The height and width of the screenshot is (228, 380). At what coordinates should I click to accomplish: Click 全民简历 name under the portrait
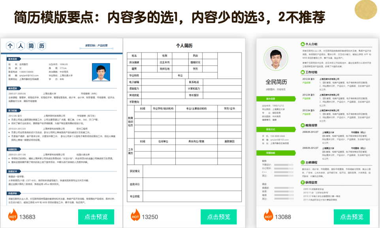276,82
